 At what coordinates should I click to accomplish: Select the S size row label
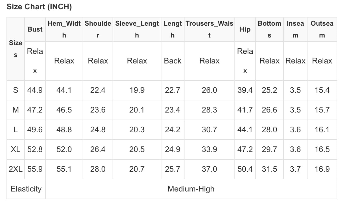(16, 90)
